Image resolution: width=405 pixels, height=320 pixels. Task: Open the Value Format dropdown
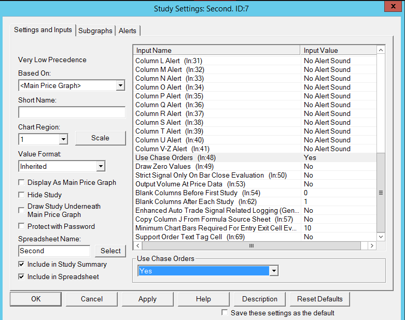[101, 166]
